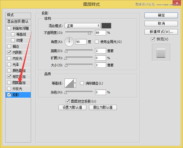Enable 消除锯齿(L) checkbox
This screenshot has height=148, width=183.
[x=82, y=83]
